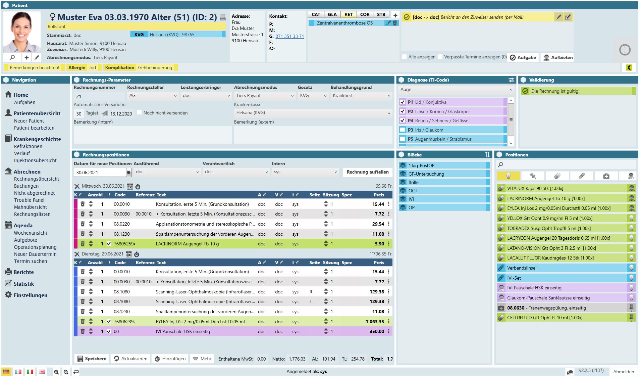This screenshot has width=640, height=378.
Task: Open calendar picker for new positions date
Action: tap(128, 172)
